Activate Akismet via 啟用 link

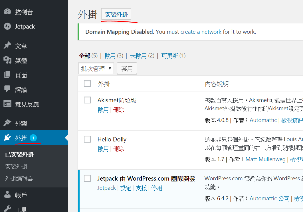point(103,110)
